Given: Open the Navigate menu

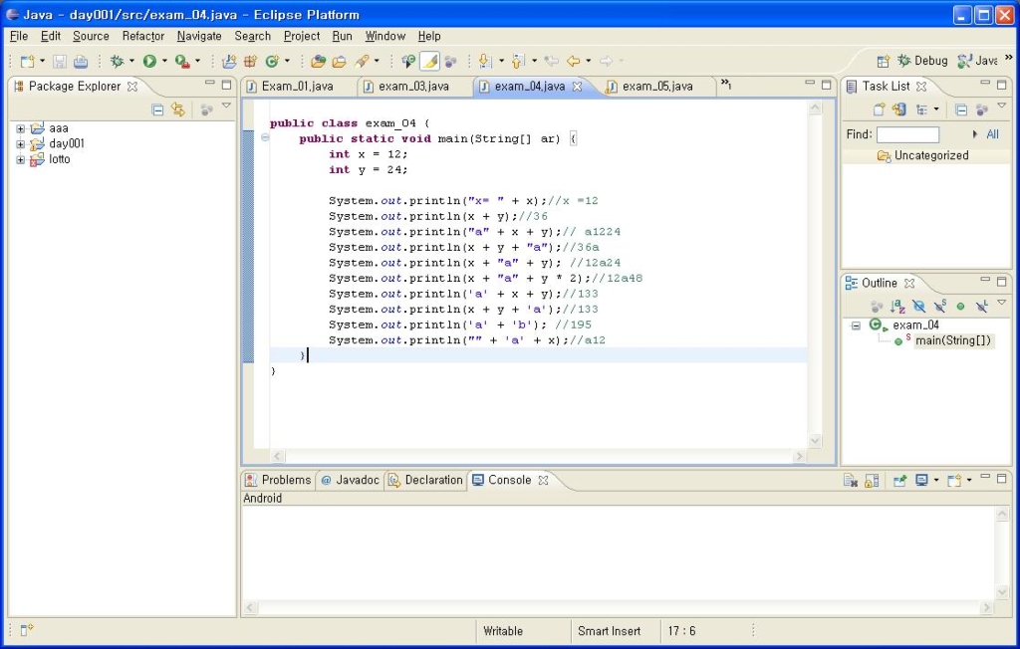Looking at the screenshot, I should [x=199, y=36].
